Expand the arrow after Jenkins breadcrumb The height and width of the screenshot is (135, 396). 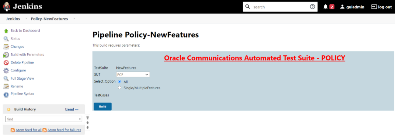click(26, 19)
